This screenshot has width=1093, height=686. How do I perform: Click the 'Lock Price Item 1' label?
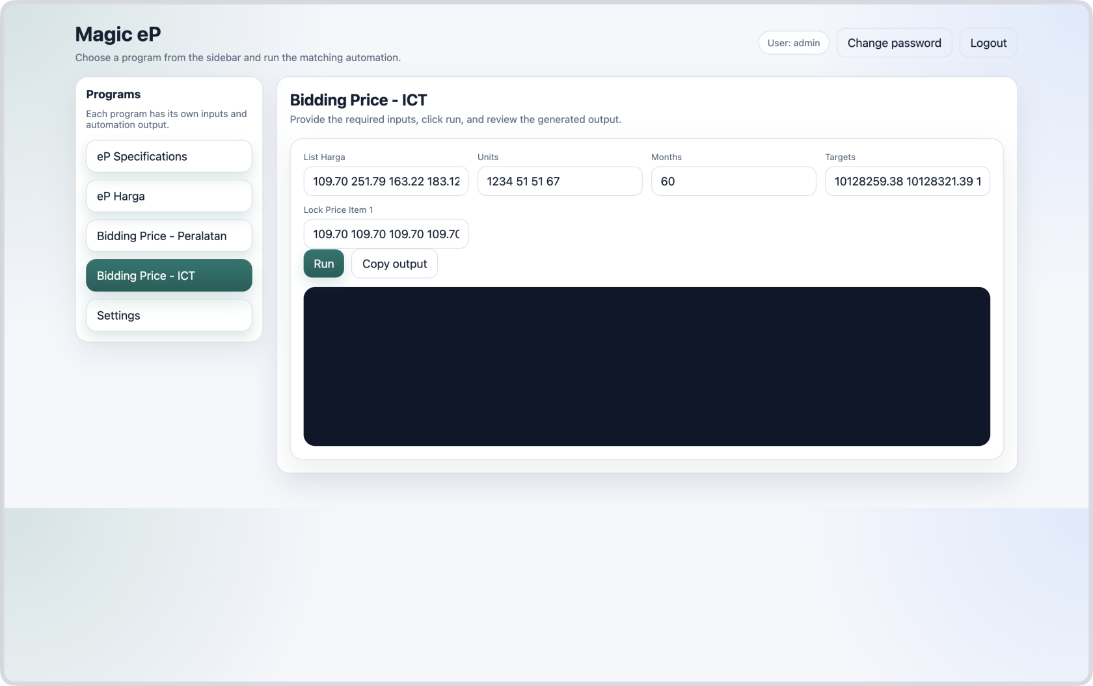[x=338, y=210]
